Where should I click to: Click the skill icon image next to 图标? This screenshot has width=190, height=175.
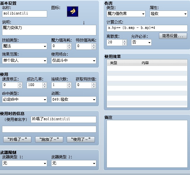tap(73, 12)
